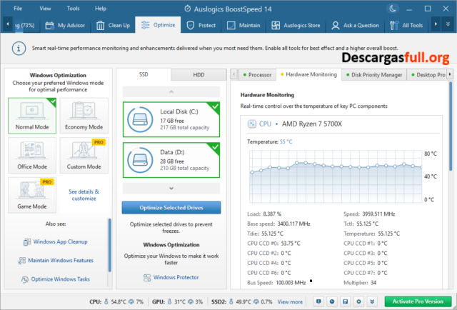The width and height of the screenshot is (457, 310).
Task: Click the save disk status icon
Action: (346, 301)
